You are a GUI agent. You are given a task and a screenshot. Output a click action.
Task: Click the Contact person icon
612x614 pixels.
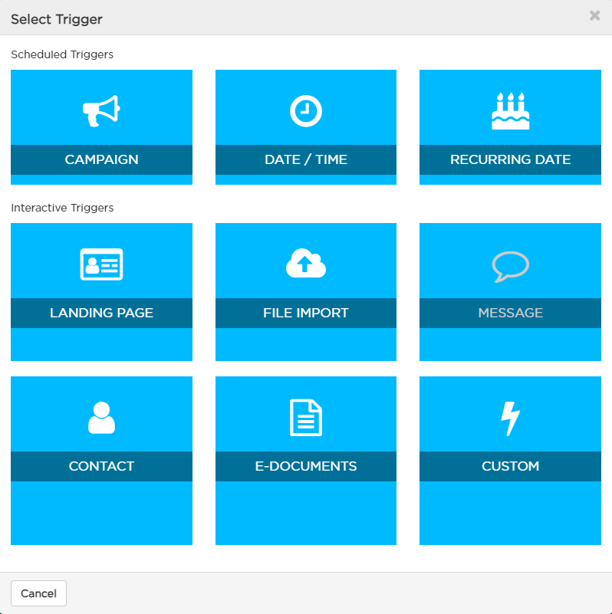101,418
